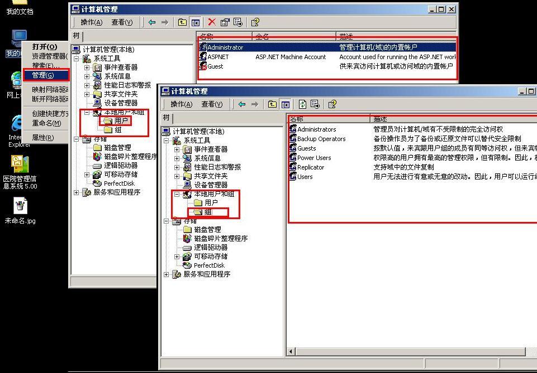Select 组 folder in the front window tree

[203, 212]
